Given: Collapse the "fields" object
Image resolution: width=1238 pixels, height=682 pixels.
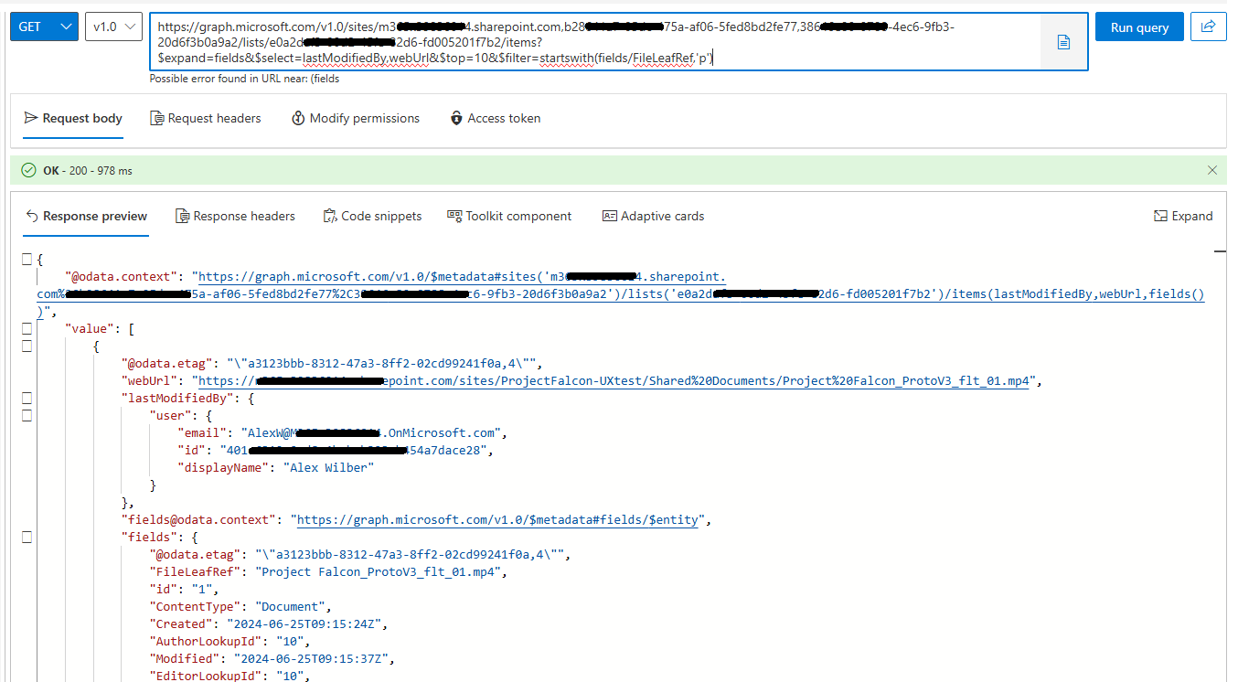Looking at the screenshot, I should 27,537.
